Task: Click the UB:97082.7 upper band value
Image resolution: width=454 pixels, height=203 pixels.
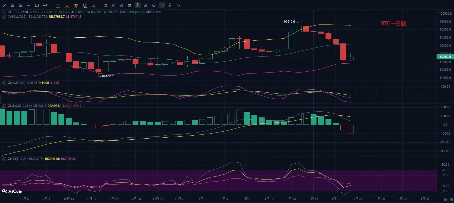Action: pyautogui.click(x=57, y=17)
